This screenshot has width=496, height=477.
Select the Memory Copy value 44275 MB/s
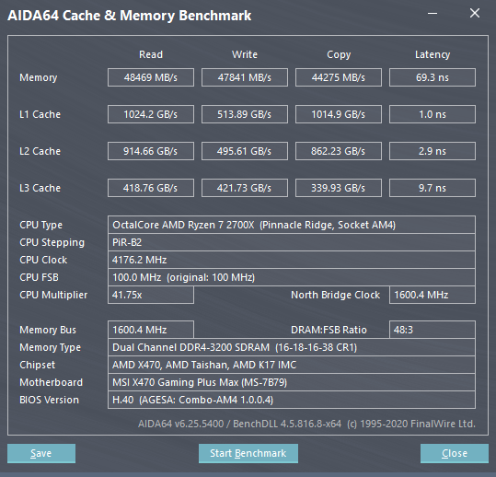pyautogui.click(x=339, y=77)
